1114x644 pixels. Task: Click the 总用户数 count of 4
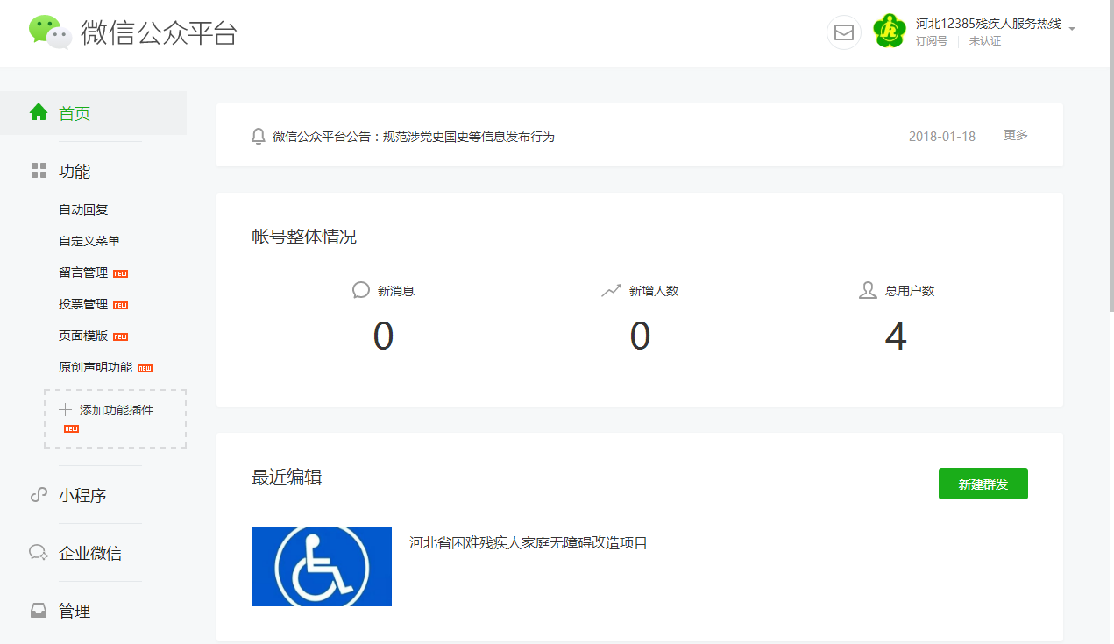pyautogui.click(x=895, y=337)
